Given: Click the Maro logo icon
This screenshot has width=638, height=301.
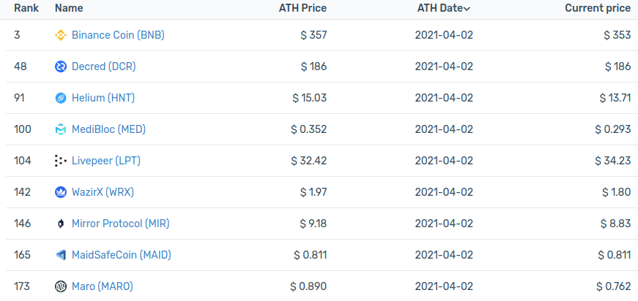Looking at the screenshot, I should point(60,286).
